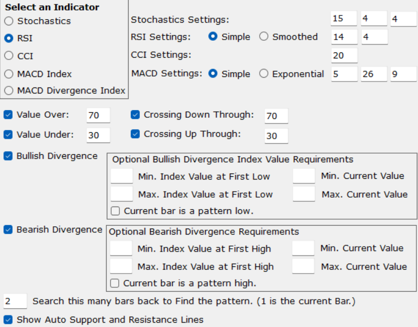Set MACD Settings to Exponential
The width and height of the screenshot is (418, 327).
[x=264, y=74]
